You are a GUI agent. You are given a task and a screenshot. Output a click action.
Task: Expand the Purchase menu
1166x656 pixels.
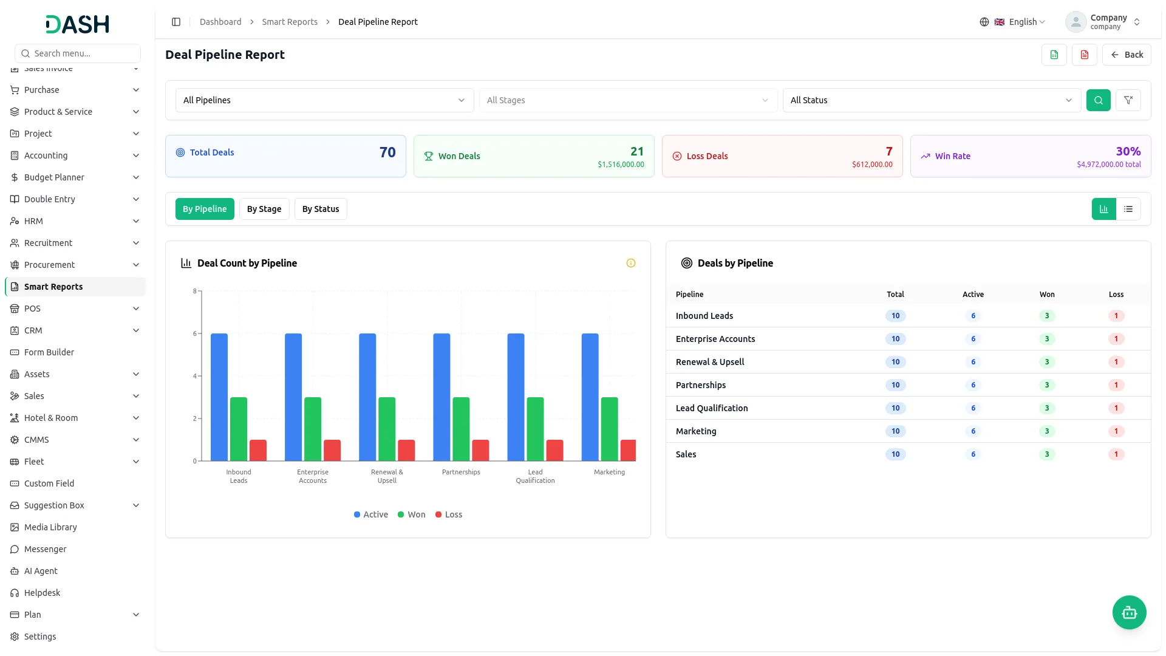coord(75,90)
